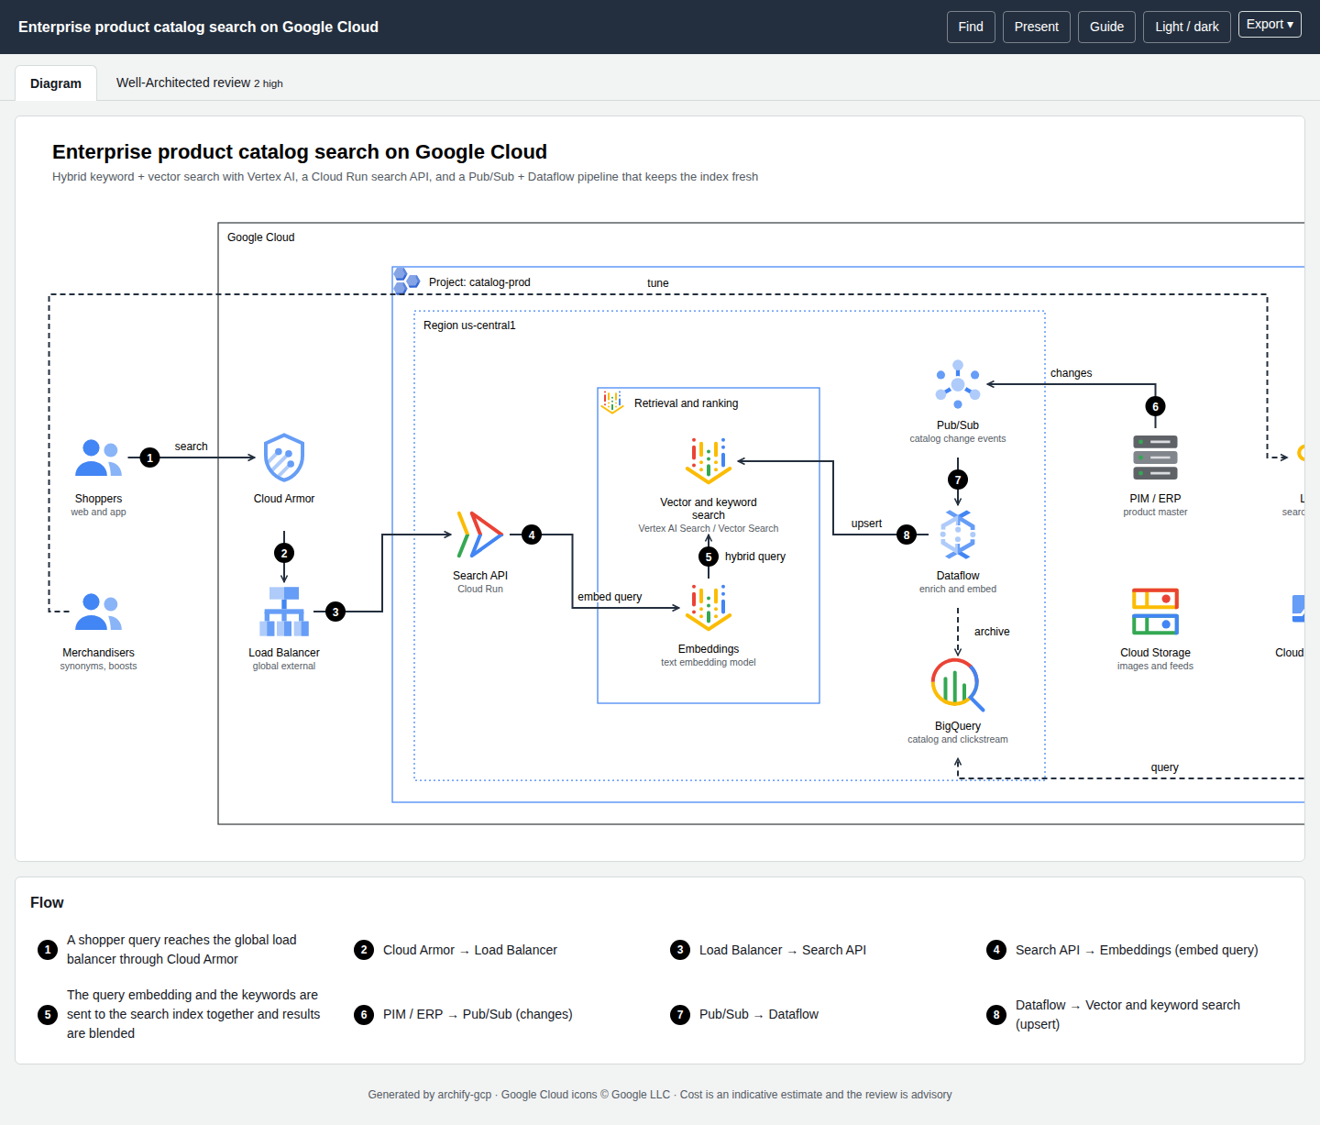Click the "Retrieval and ranking" group title

(x=687, y=403)
